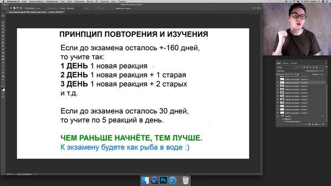Open the Файл menu
The width and height of the screenshot is (331, 186).
coord(24,1)
